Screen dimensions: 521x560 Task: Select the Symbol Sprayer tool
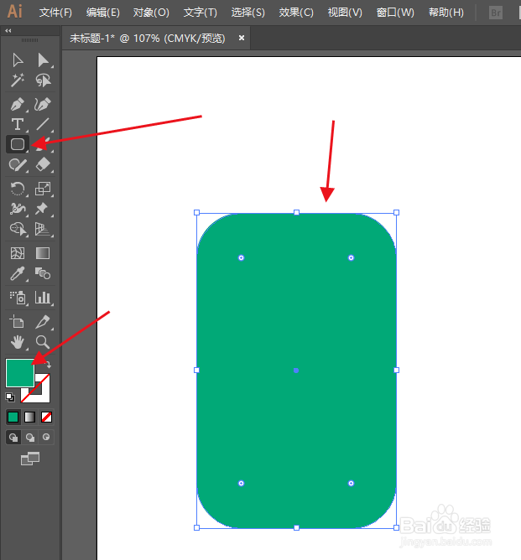pyautogui.click(x=18, y=298)
